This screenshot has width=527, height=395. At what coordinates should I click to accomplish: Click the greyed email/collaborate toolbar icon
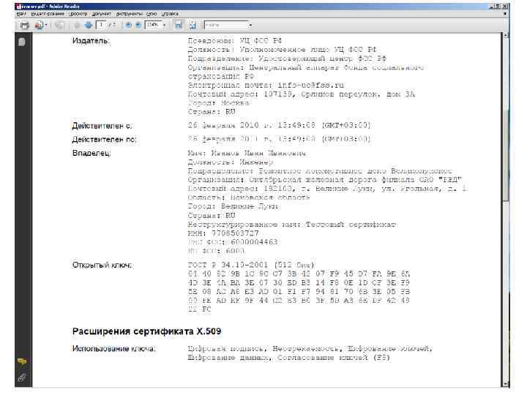pyautogui.click(x=59, y=25)
